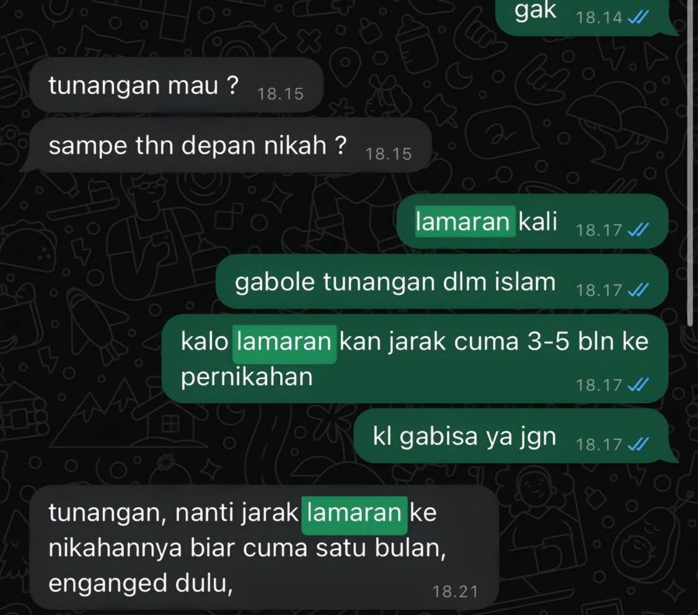
Task: Select the "gak" message bubble at top
Action: pos(586,15)
